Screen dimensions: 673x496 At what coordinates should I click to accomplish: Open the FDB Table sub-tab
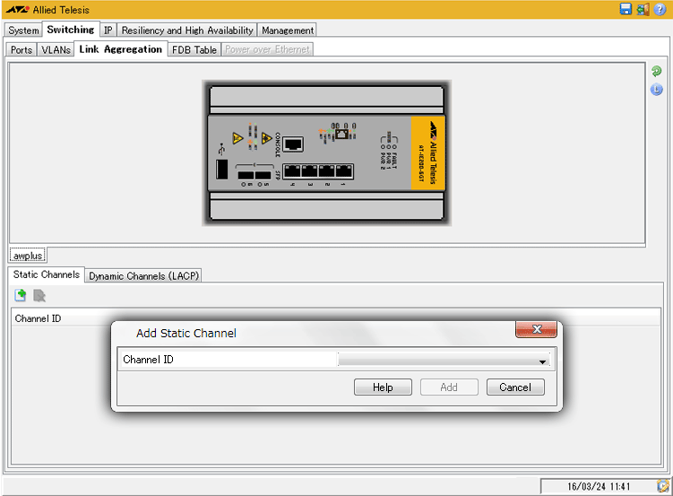tap(194, 50)
